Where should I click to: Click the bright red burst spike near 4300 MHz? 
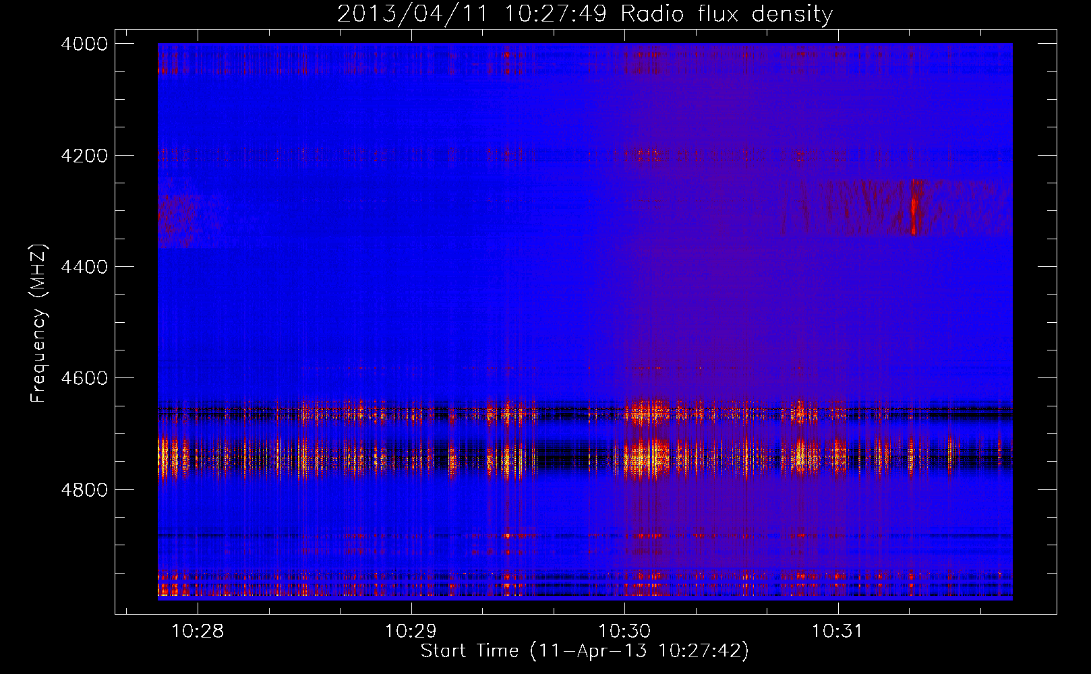pos(914,206)
